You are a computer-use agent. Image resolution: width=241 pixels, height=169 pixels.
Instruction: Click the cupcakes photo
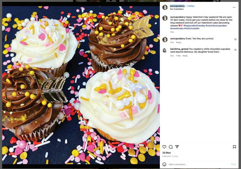[81, 85]
